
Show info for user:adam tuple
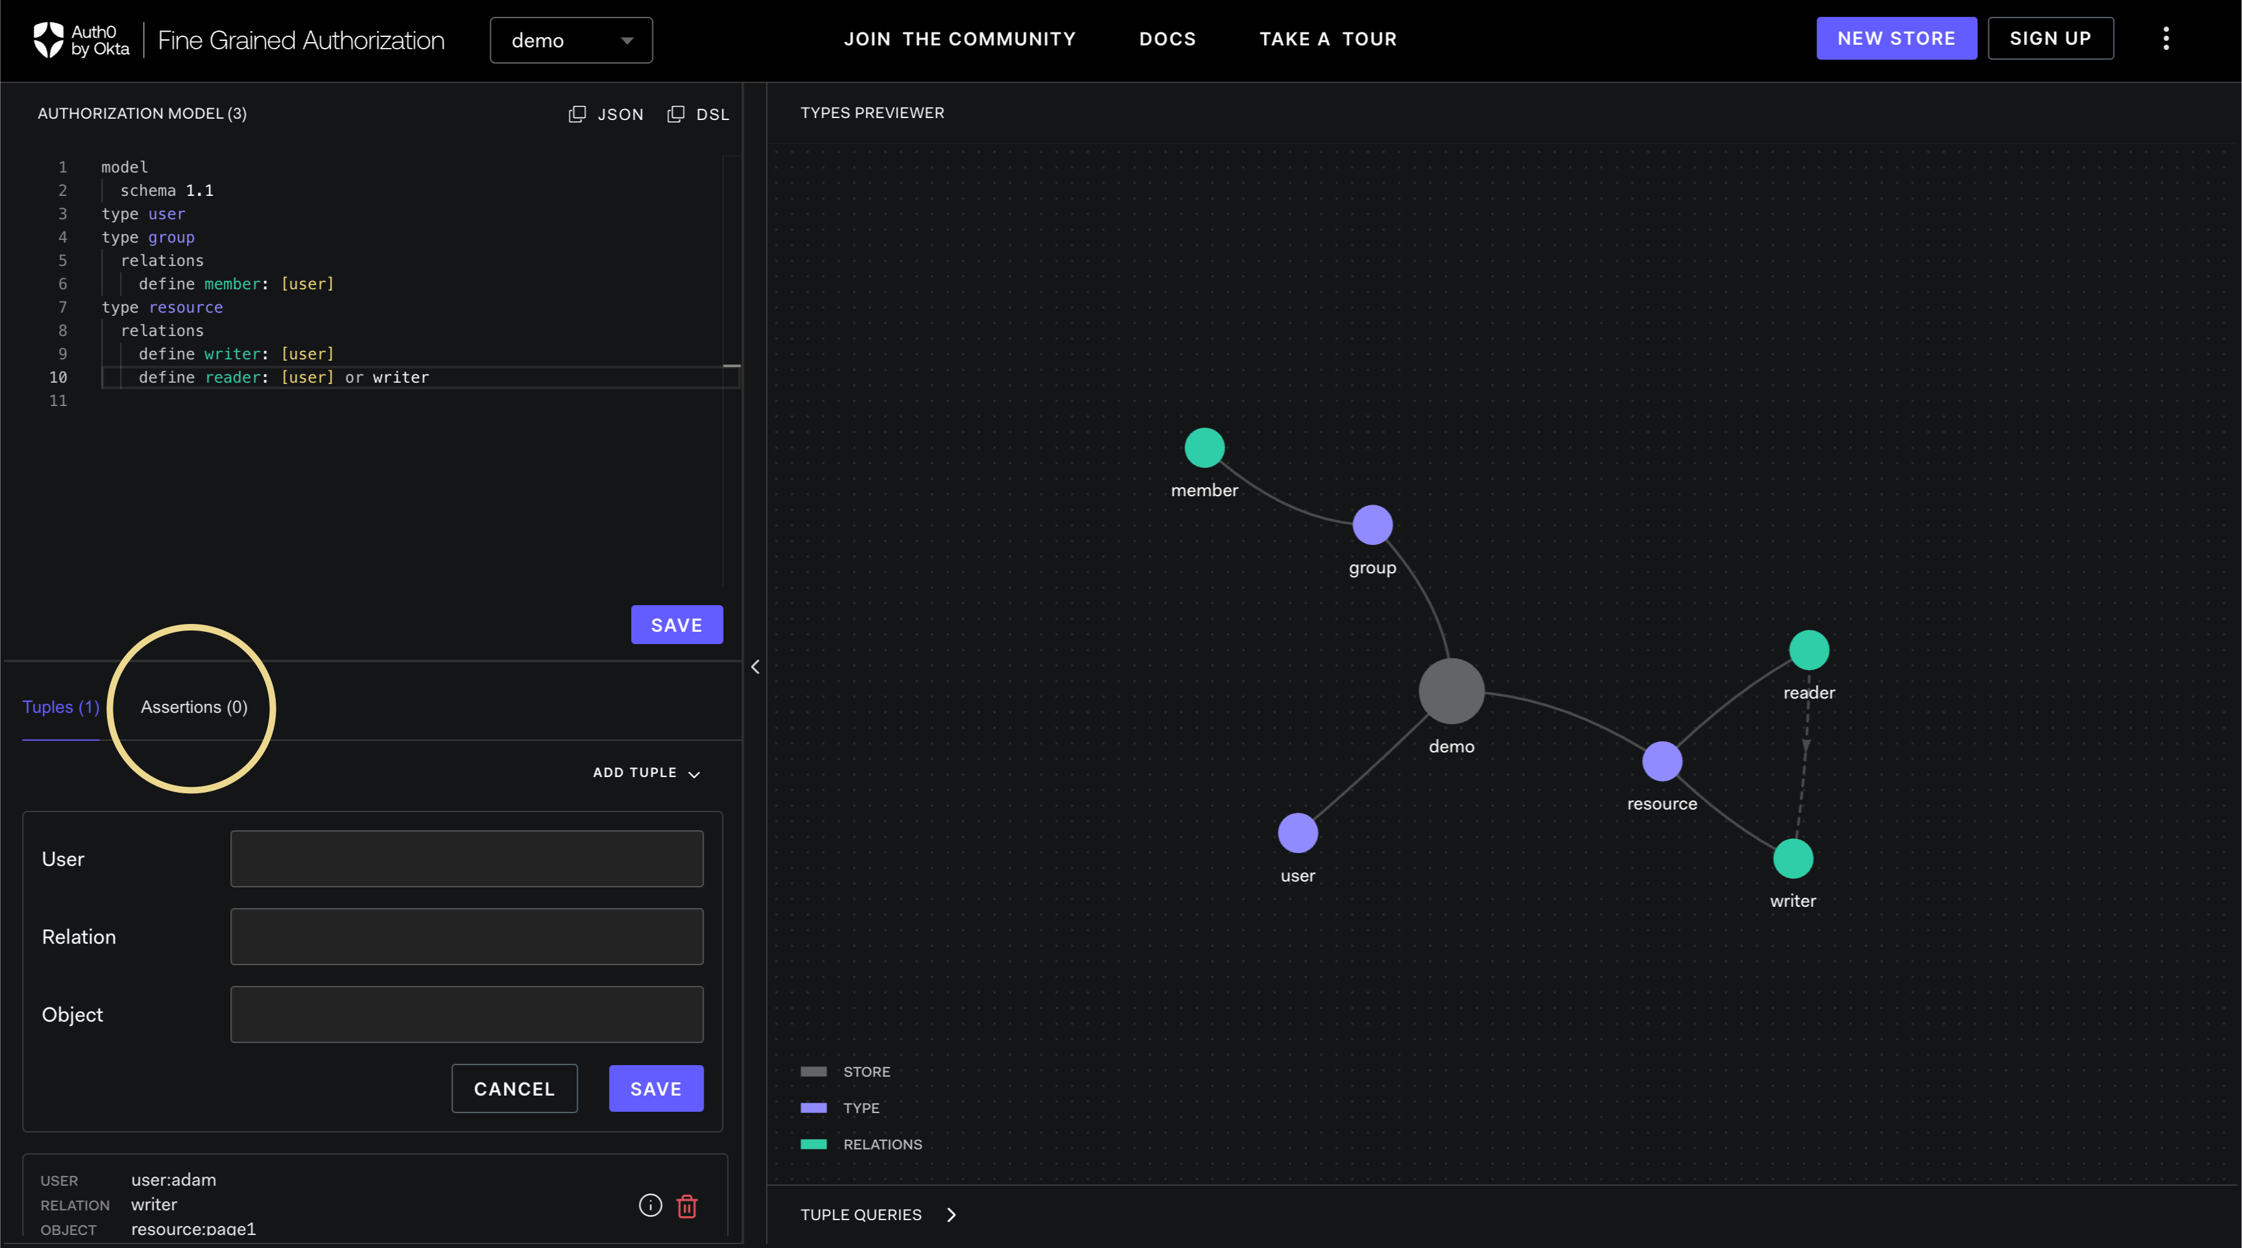[x=650, y=1205]
